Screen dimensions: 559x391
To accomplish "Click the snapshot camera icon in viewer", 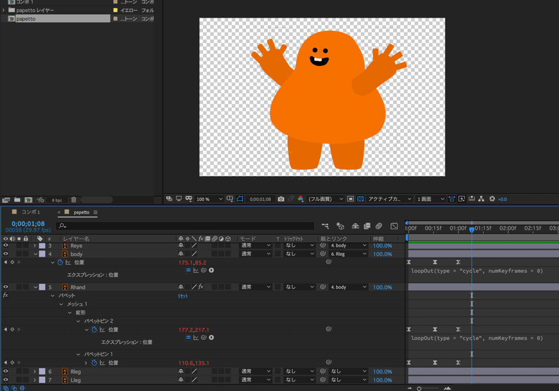I will click(x=281, y=199).
